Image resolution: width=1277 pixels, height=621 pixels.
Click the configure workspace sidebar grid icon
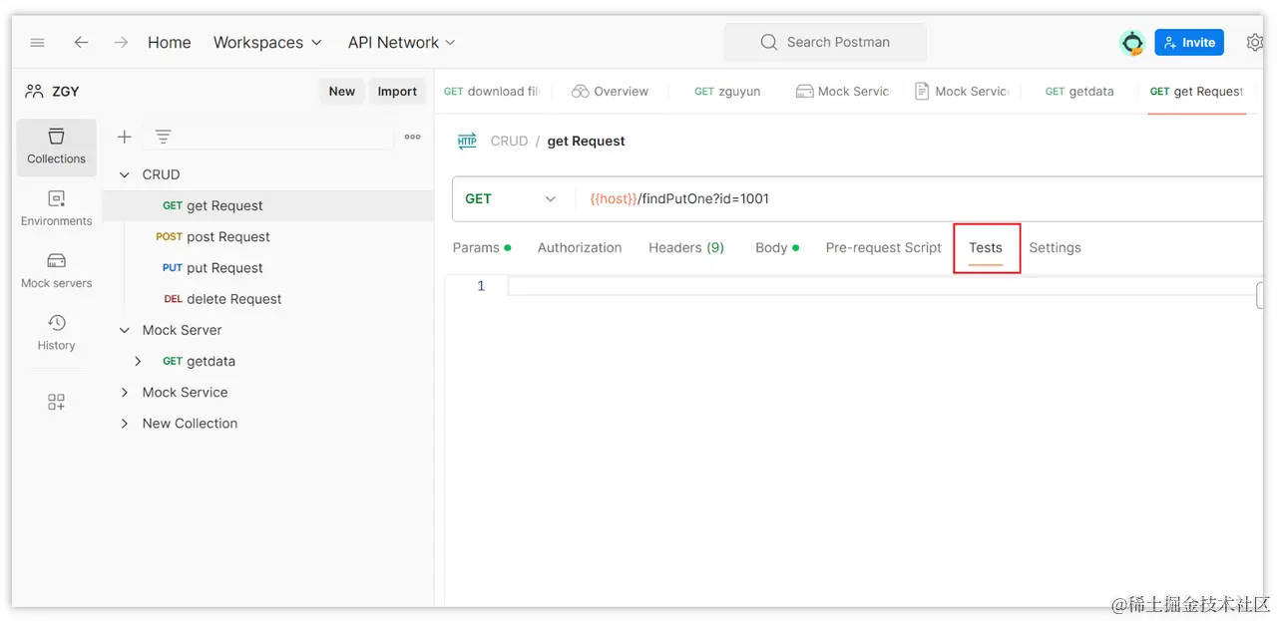[56, 402]
